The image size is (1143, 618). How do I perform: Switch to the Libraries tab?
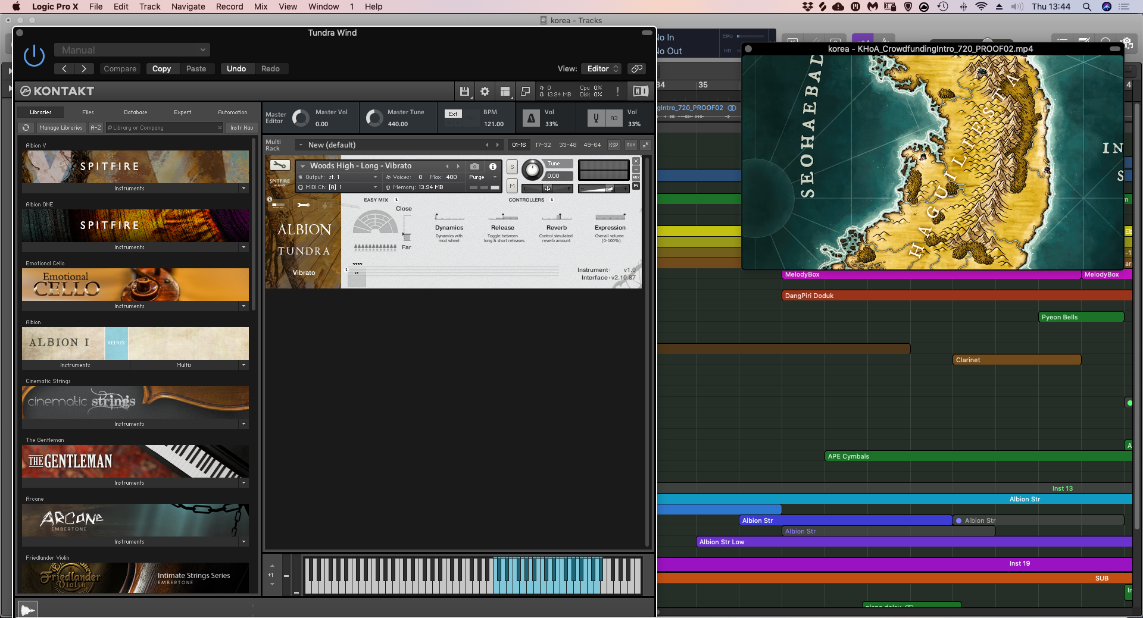pyautogui.click(x=40, y=112)
